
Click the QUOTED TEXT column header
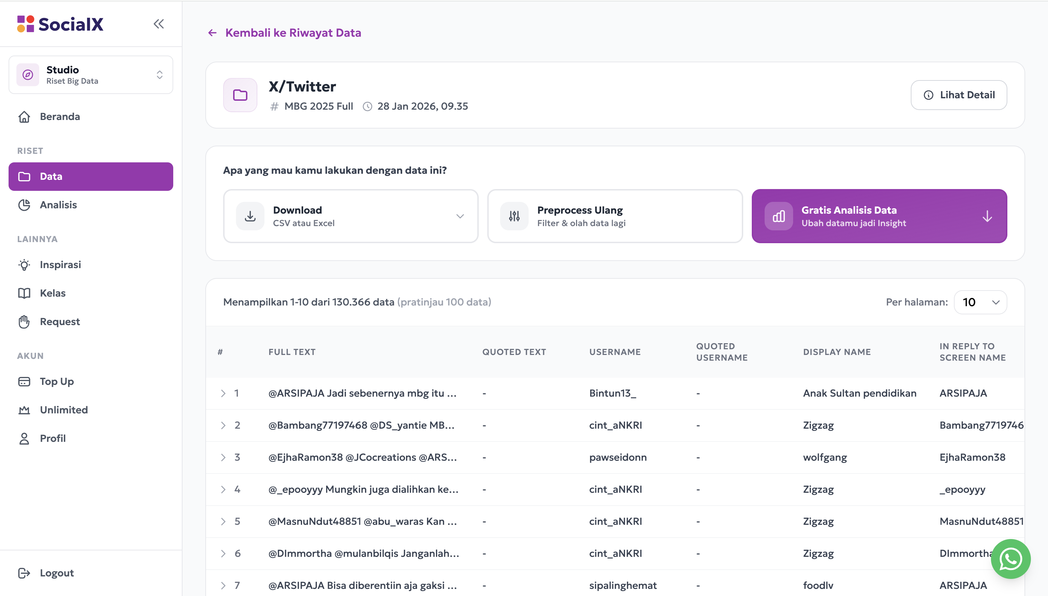pos(514,352)
